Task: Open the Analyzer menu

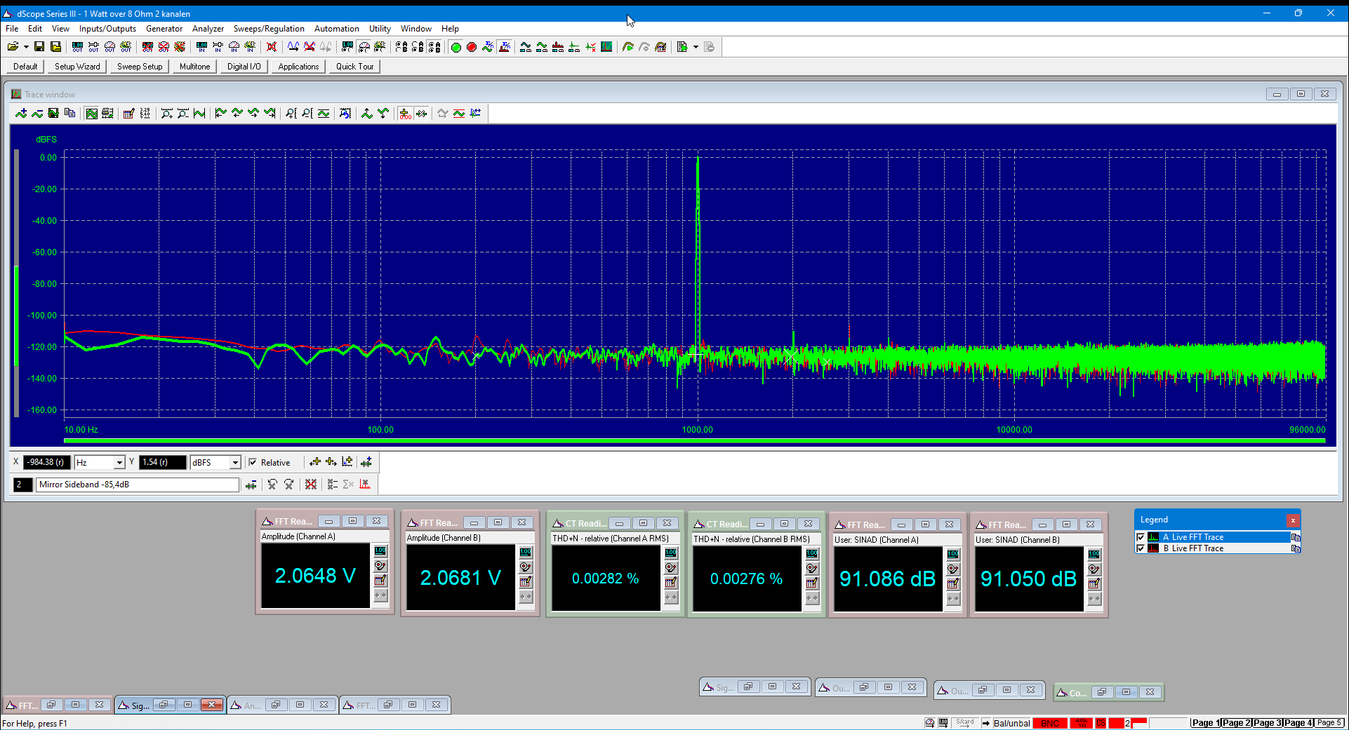Action: tap(208, 29)
